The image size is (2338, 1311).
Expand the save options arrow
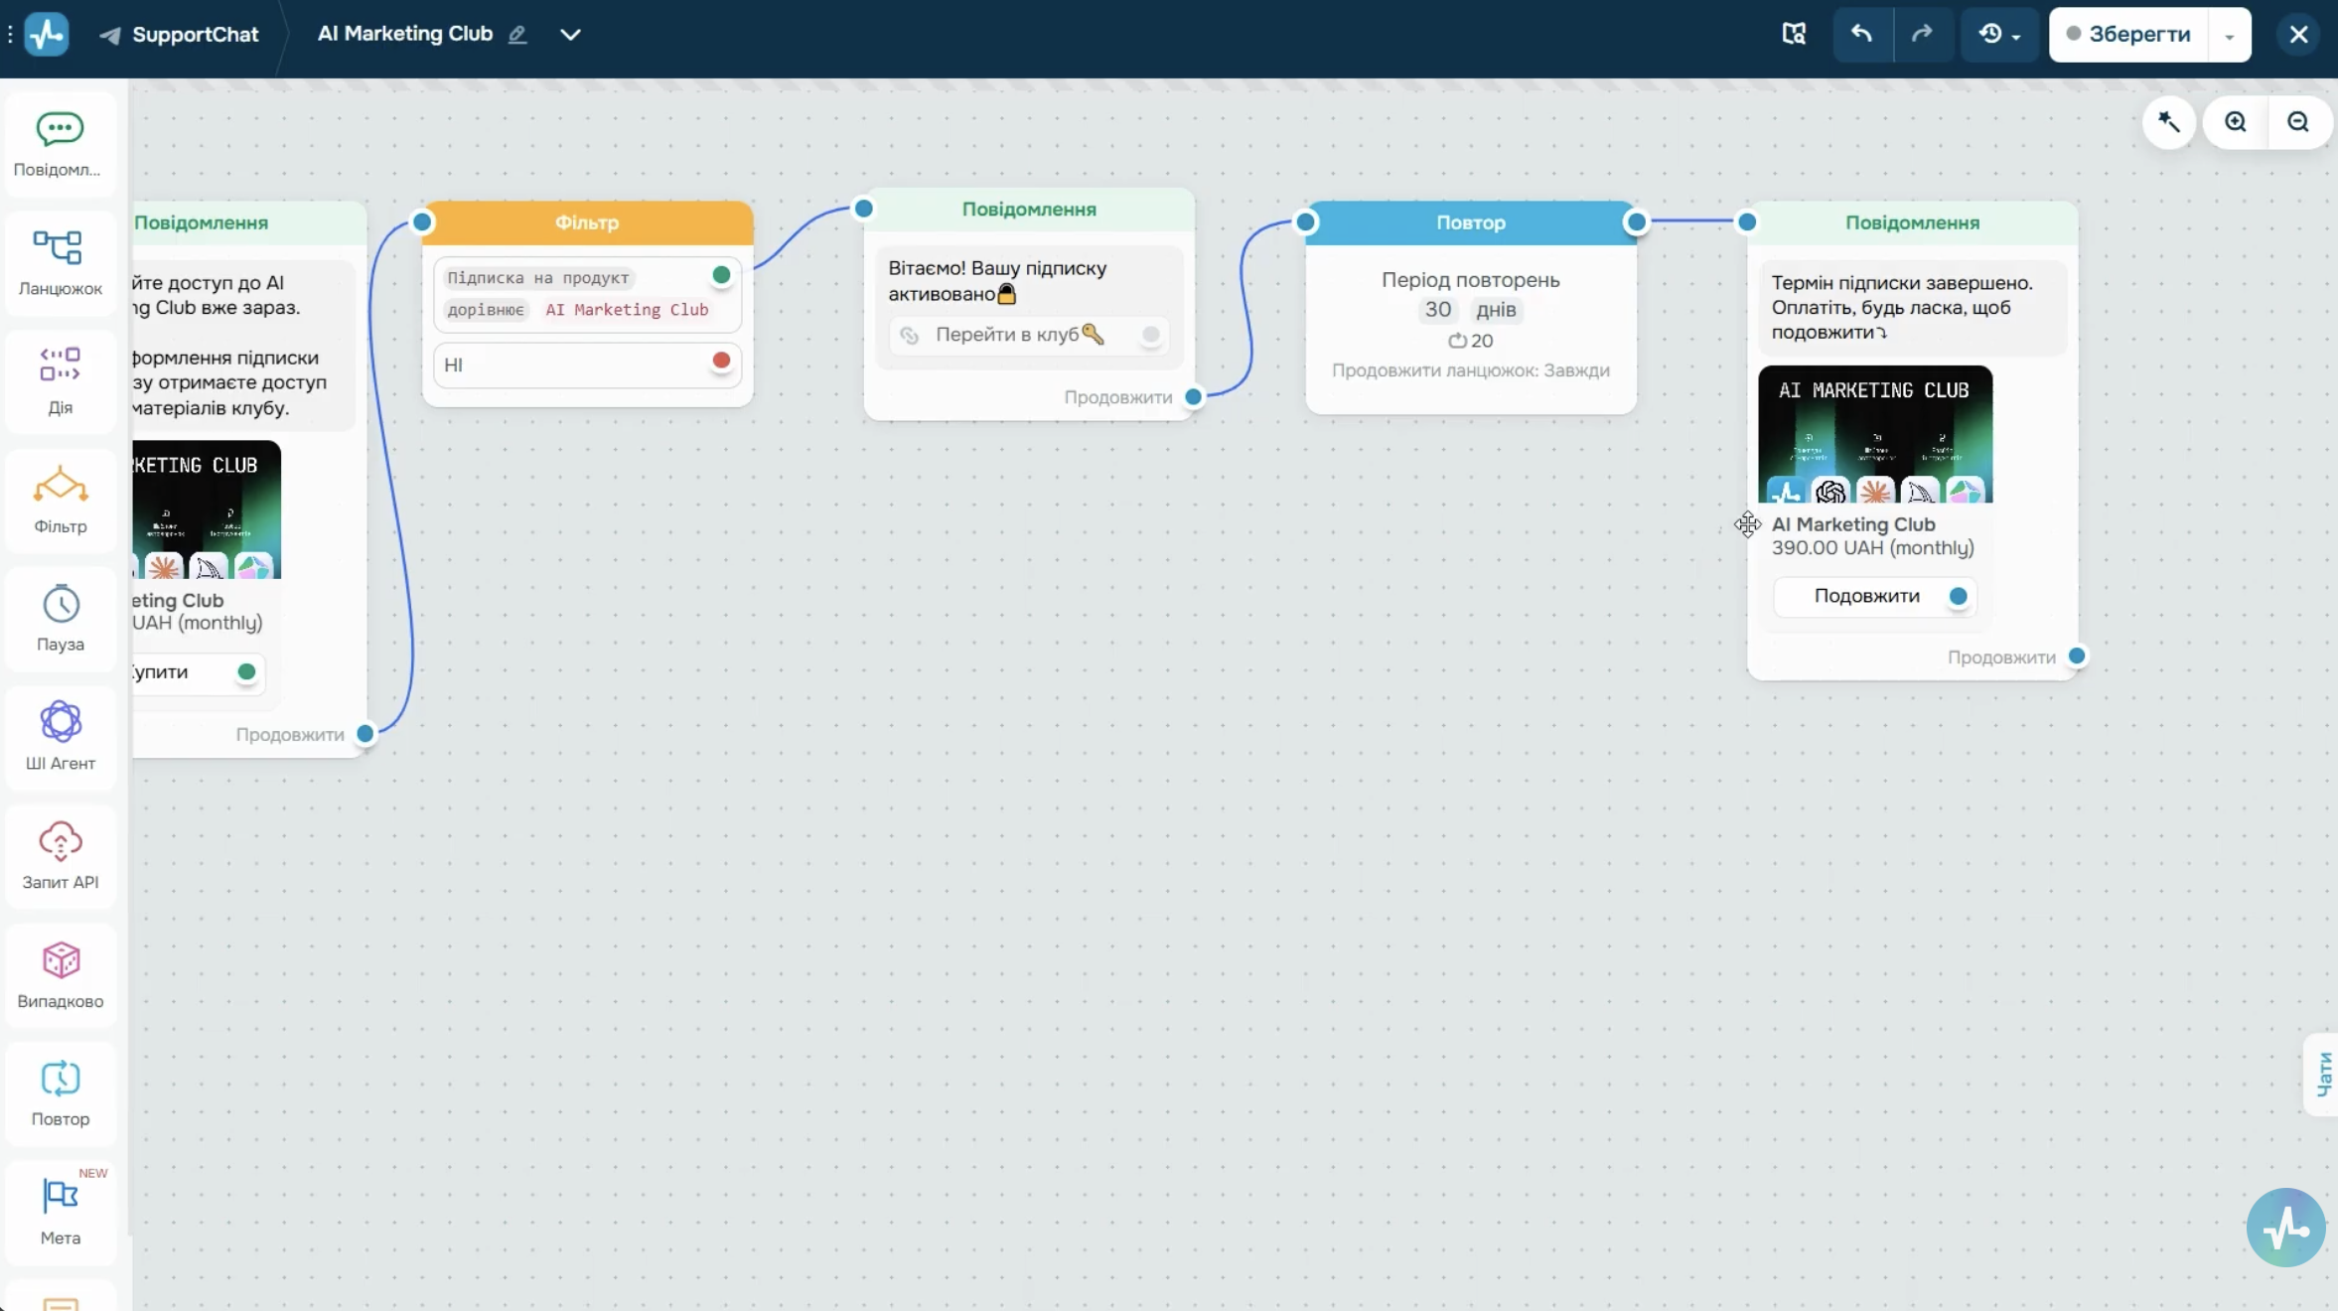tap(2230, 35)
